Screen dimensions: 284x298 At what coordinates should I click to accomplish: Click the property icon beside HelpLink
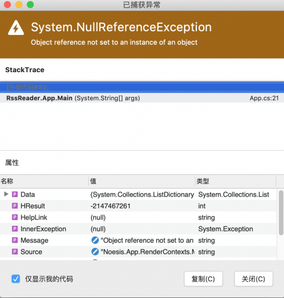pyautogui.click(x=15, y=217)
